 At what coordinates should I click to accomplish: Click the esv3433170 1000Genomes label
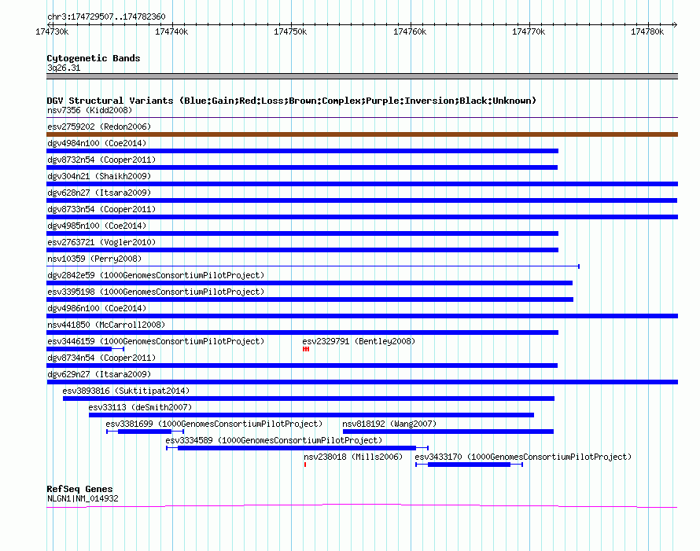click(x=523, y=457)
